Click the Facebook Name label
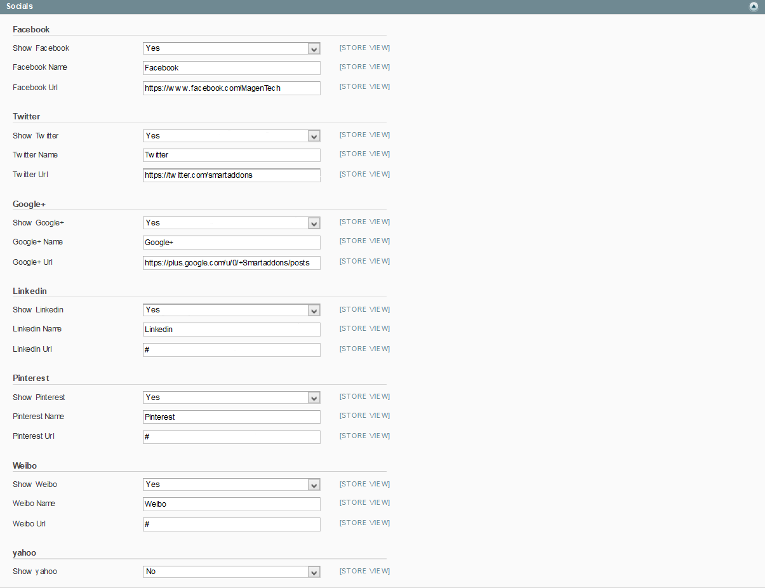The height and width of the screenshot is (588, 765). [40, 67]
